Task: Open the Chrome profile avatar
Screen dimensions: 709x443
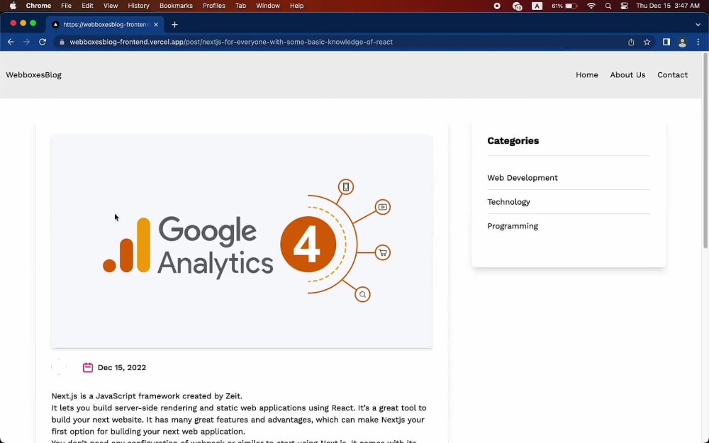Action: point(682,43)
